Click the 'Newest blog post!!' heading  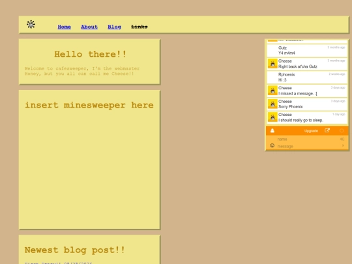74,250
